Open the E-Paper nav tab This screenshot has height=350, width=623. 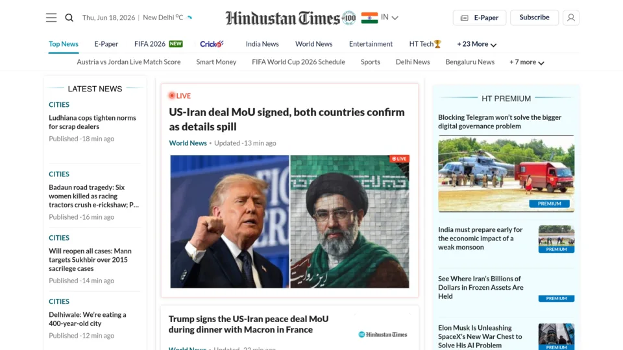pyautogui.click(x=106, y=44)
